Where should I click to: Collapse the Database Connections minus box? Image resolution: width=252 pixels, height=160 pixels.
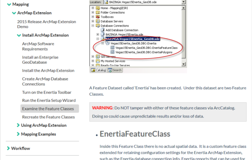(93, 26)
